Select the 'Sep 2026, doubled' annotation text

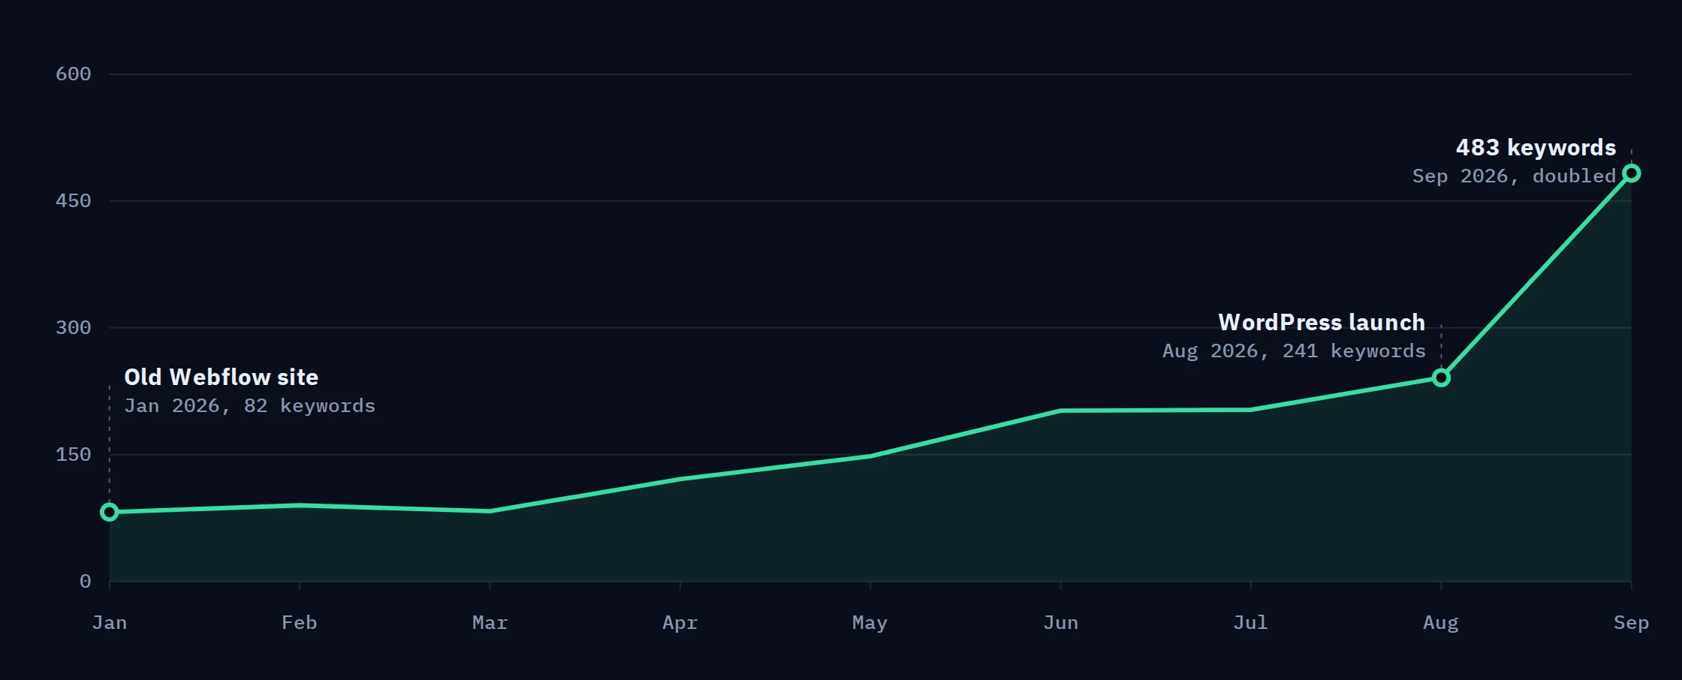coord(1514,176)
